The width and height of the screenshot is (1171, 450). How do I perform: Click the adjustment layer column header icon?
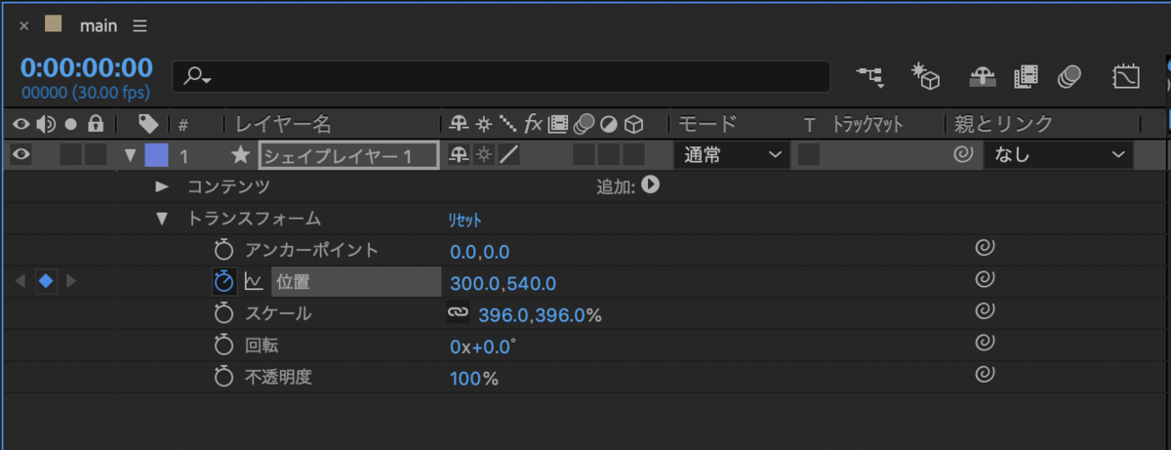(x=608, y=124)
